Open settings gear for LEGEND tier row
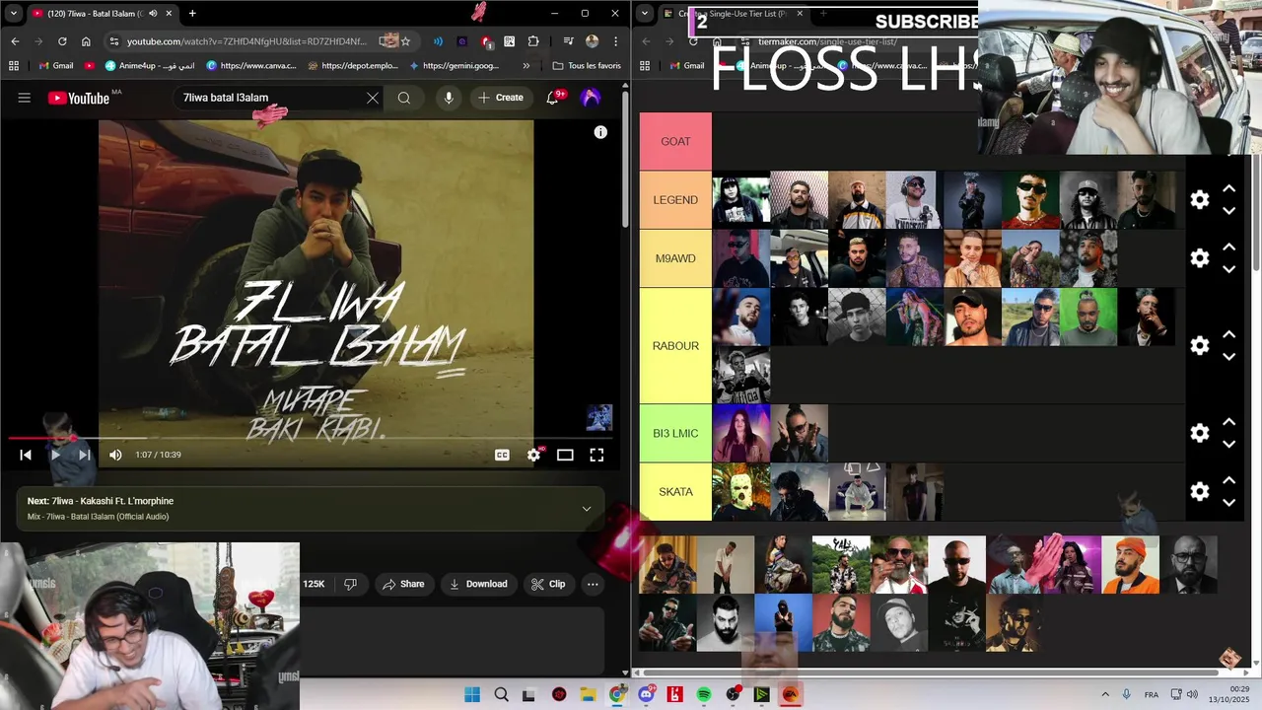The image size is (1262, 710). point(1200,200)
